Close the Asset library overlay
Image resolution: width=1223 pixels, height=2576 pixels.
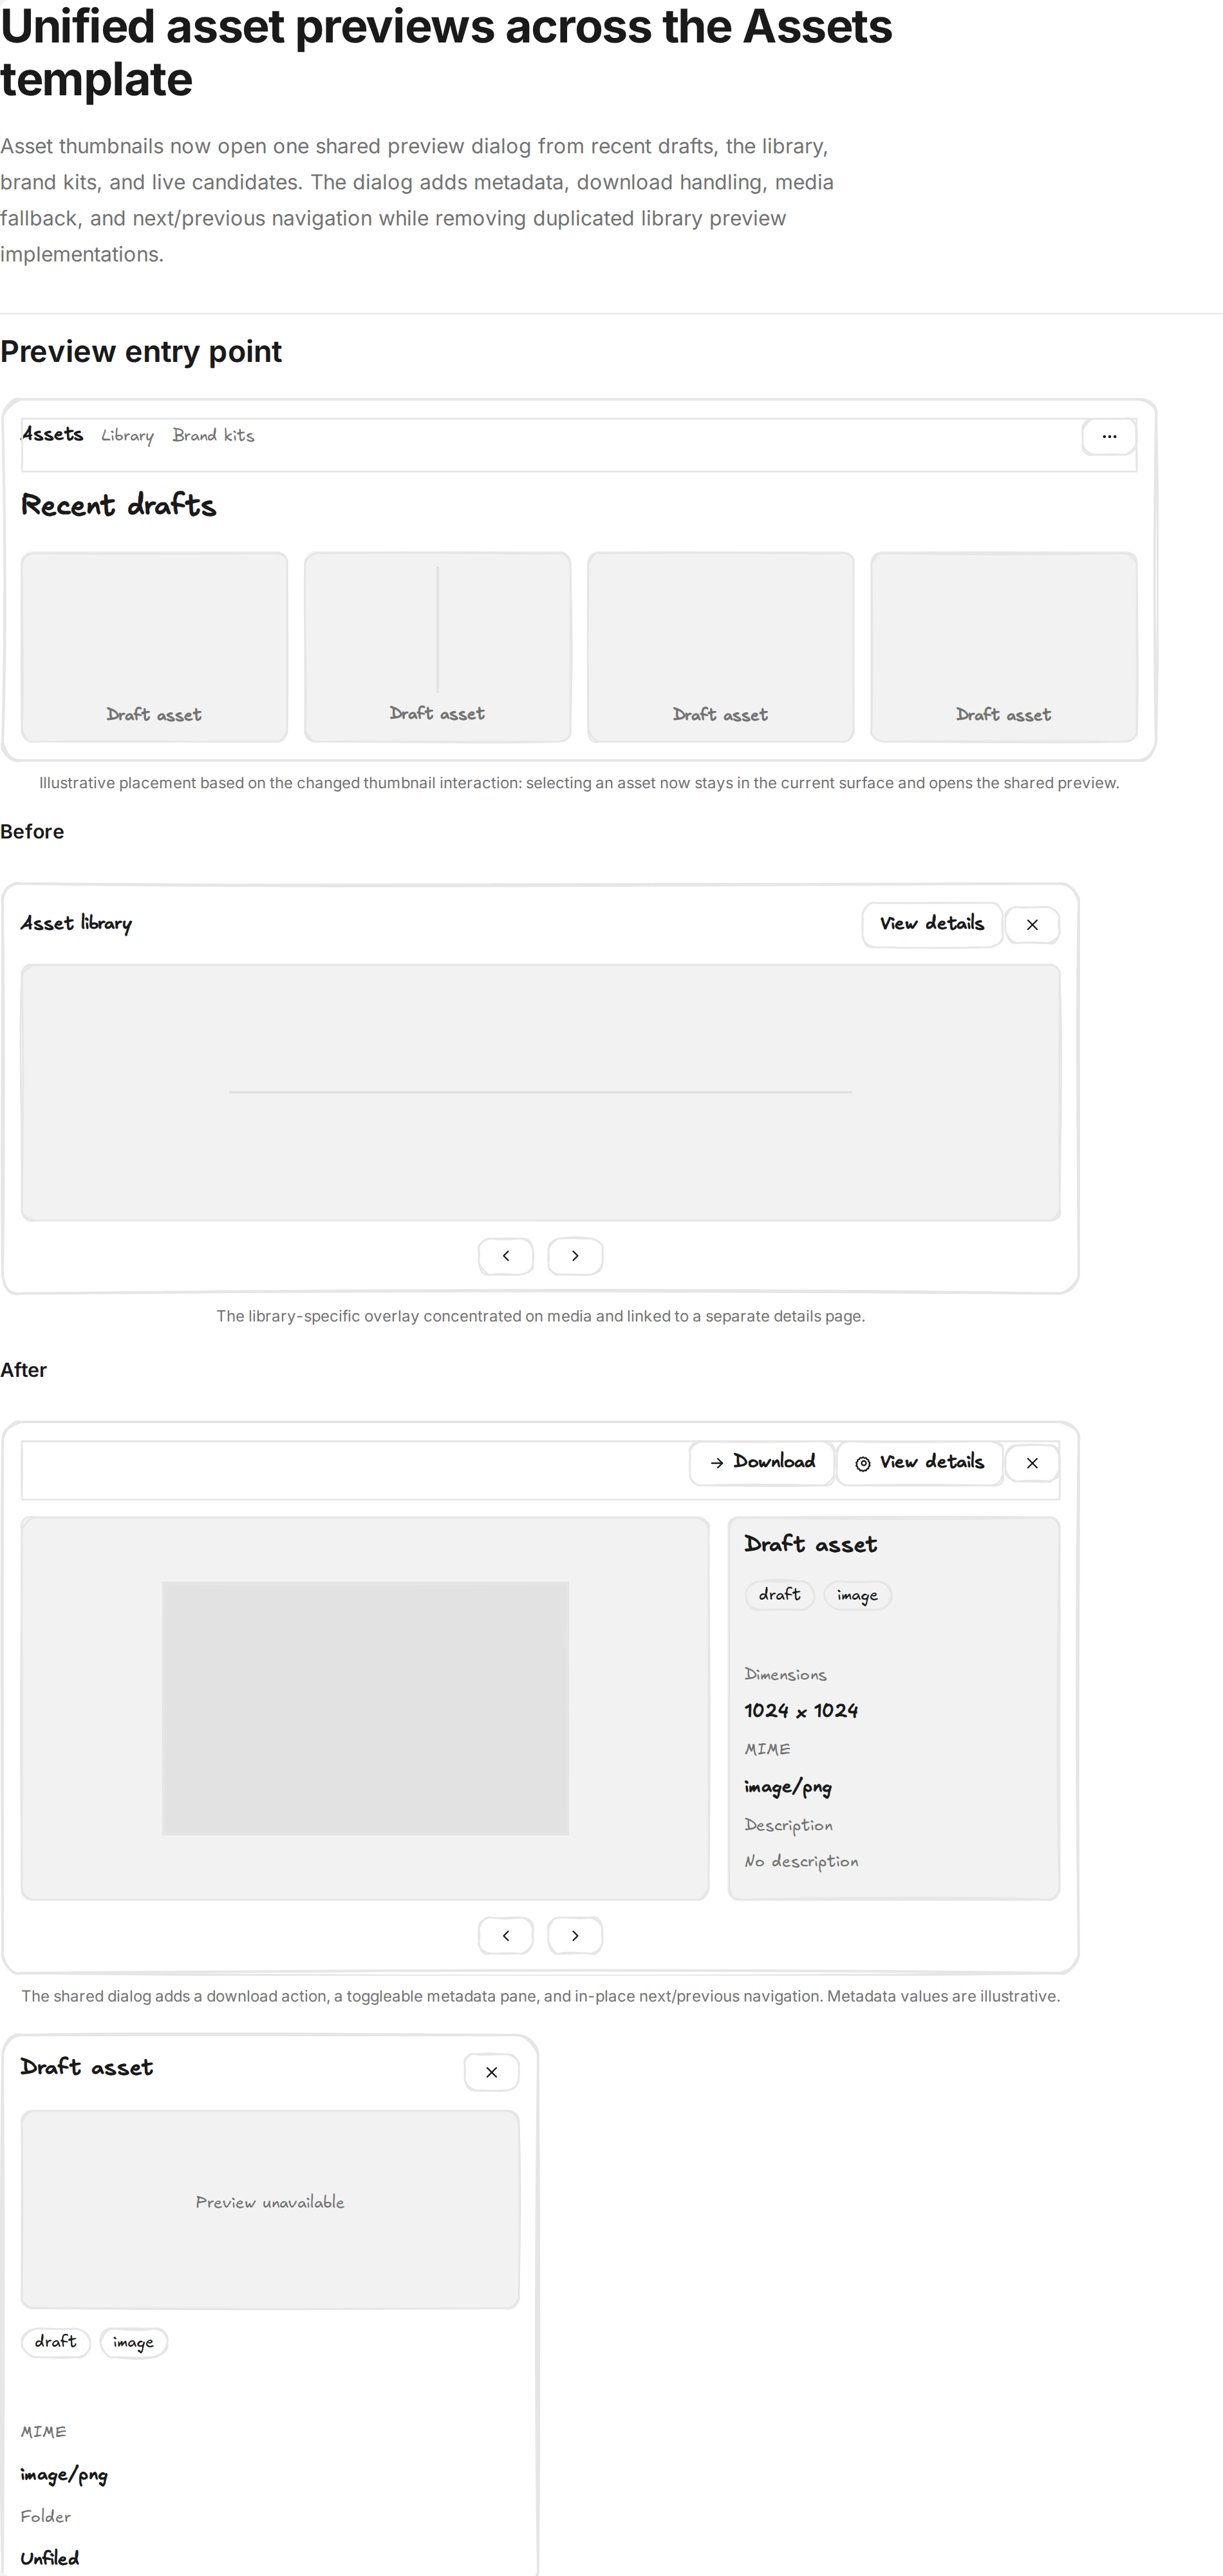[x=1032, y=925]
